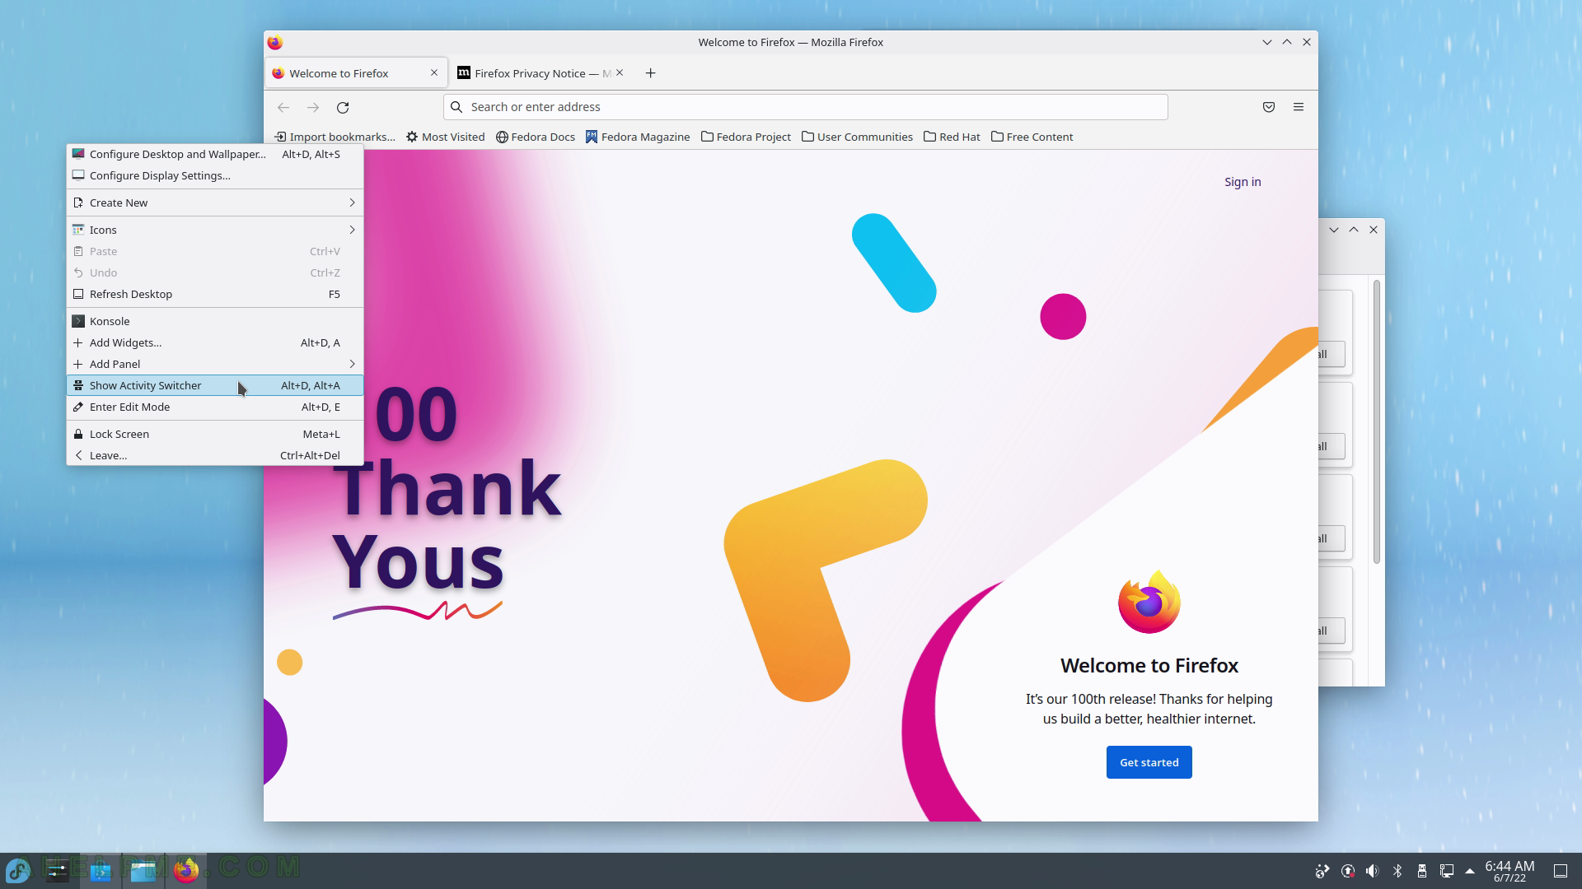Open the volume control in system tray
This screenshot has width=1582, height=889.
pos(1373,871)
